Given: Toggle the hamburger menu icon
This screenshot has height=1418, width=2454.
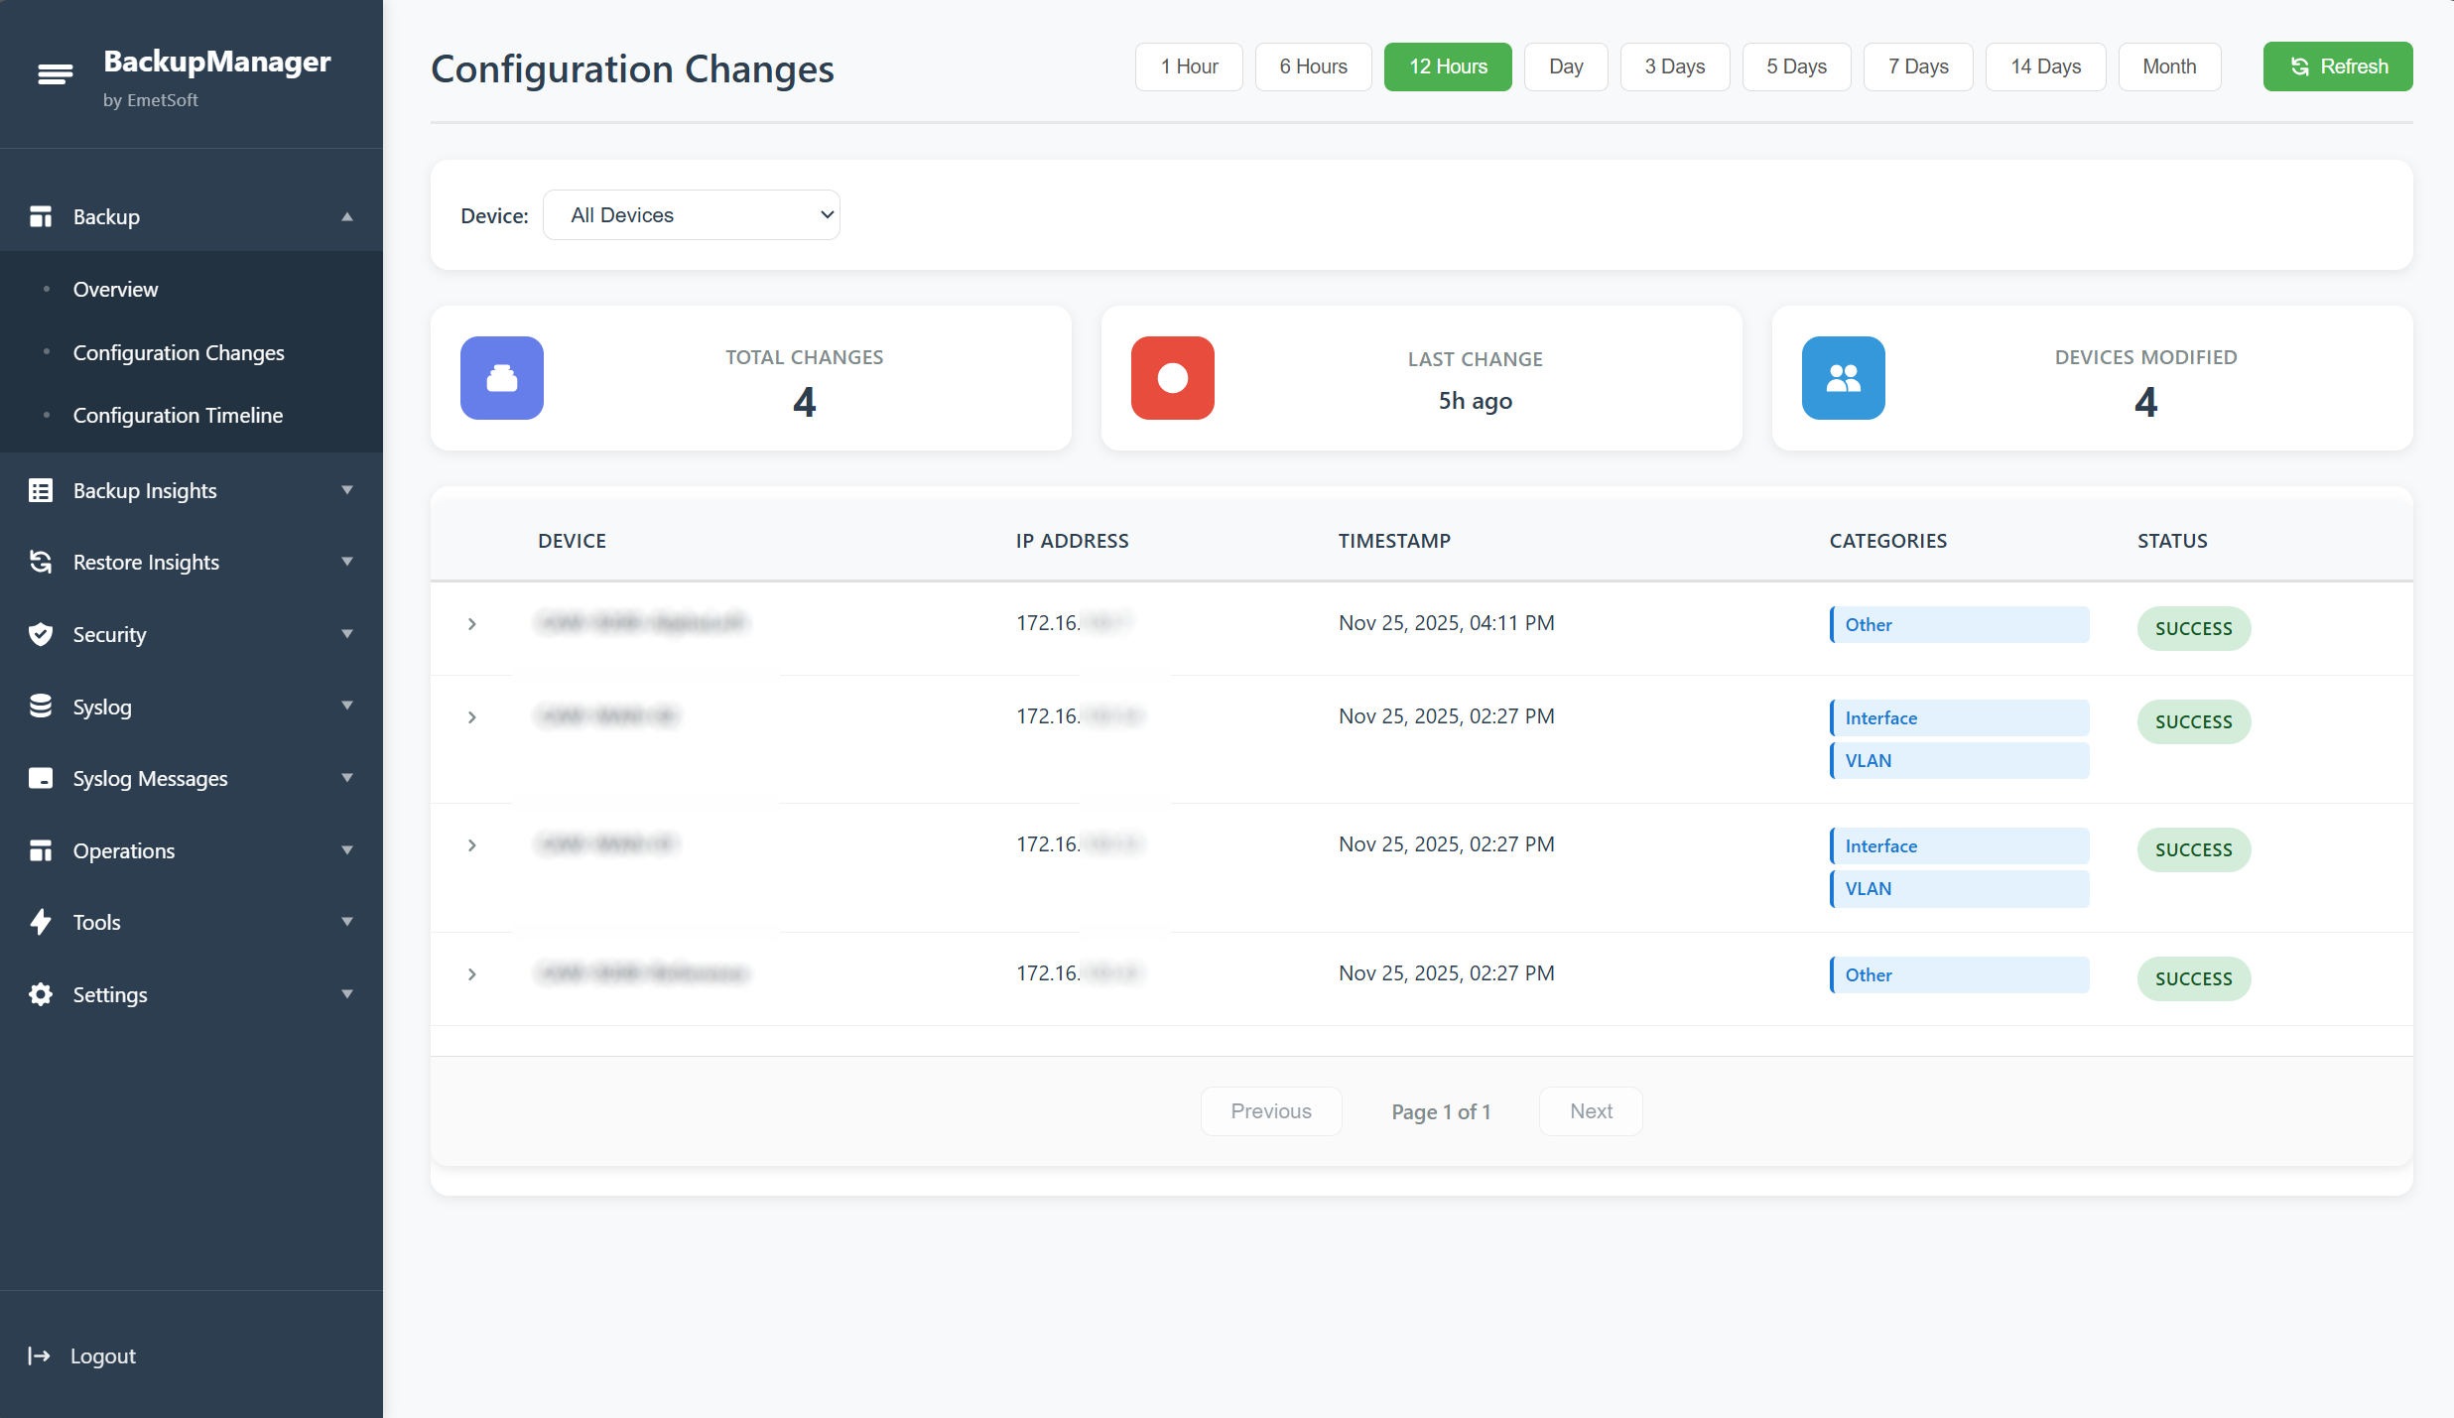Looking at the screenshot, I should tap(56, 74).
